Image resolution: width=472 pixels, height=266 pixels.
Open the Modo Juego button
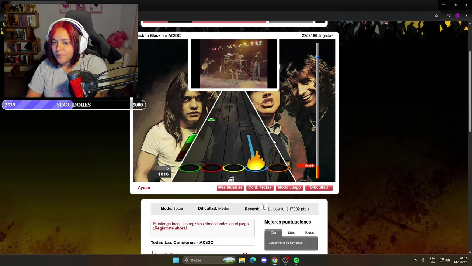point(289,187)
